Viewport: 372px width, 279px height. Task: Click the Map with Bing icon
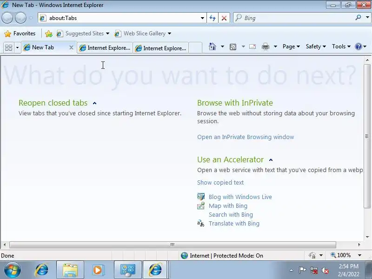(201, 206)
